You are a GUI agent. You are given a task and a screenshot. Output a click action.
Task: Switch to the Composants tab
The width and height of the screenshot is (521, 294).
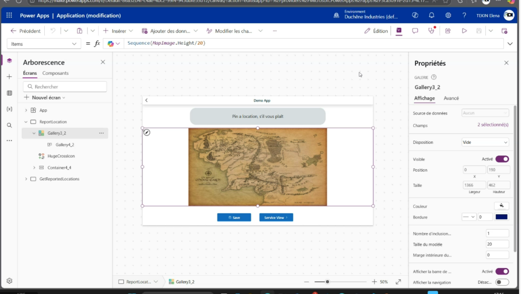click(x=55, y=73)
